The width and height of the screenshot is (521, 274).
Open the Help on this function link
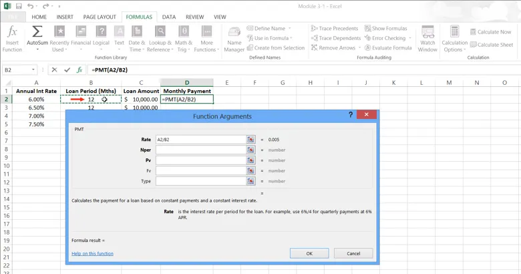pyautogui.click(x=92, y=254)
